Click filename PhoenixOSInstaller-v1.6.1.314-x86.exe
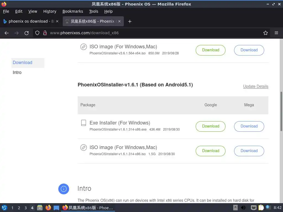Viewport: 283px width, 212px height. (118, 129)
